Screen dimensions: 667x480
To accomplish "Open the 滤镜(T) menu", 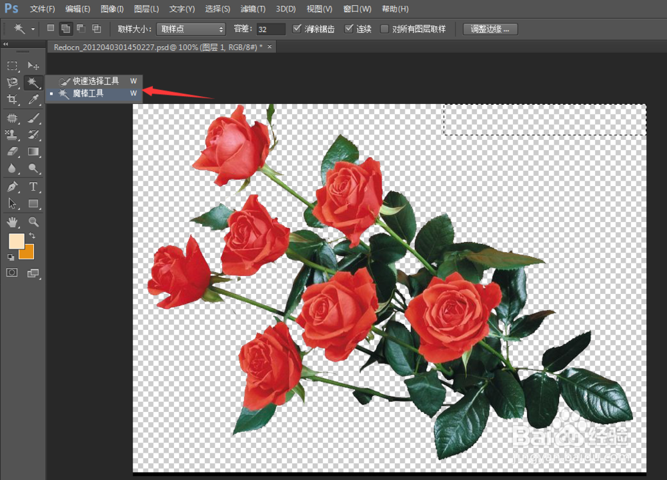I will (251, 9).
